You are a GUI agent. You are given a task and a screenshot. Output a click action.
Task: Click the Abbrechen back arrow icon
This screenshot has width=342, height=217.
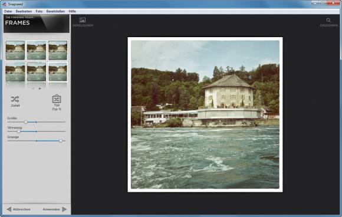(x=9, y=209)
